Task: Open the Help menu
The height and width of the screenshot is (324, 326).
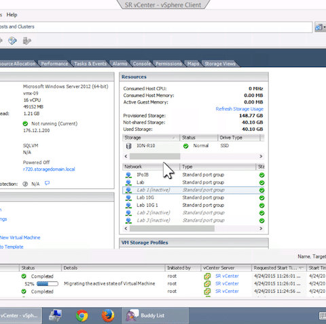Action: tap(12, 15)
